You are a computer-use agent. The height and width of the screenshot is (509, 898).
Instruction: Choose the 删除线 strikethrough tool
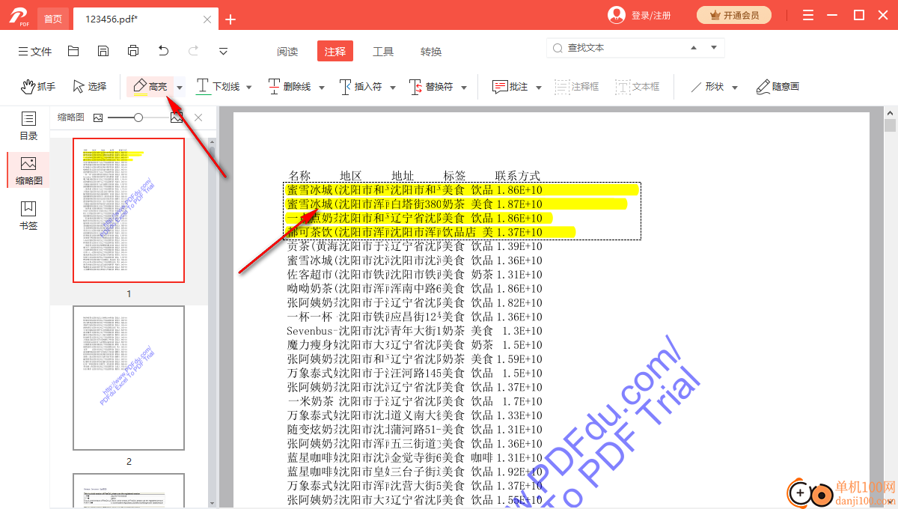point(289,87)
